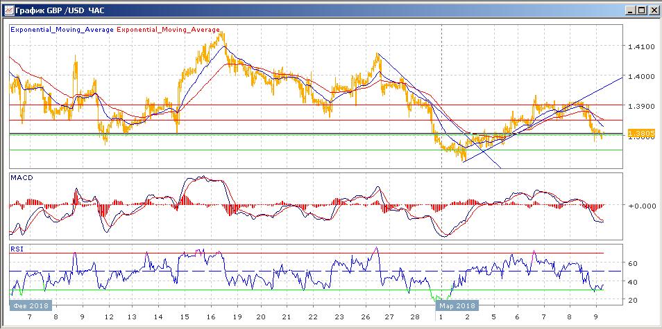
Task: Click date label 13 on time axis
Action: pos(132,317)
